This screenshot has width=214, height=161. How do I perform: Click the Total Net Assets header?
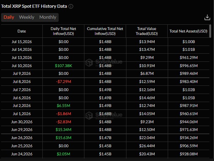point(188,31)
